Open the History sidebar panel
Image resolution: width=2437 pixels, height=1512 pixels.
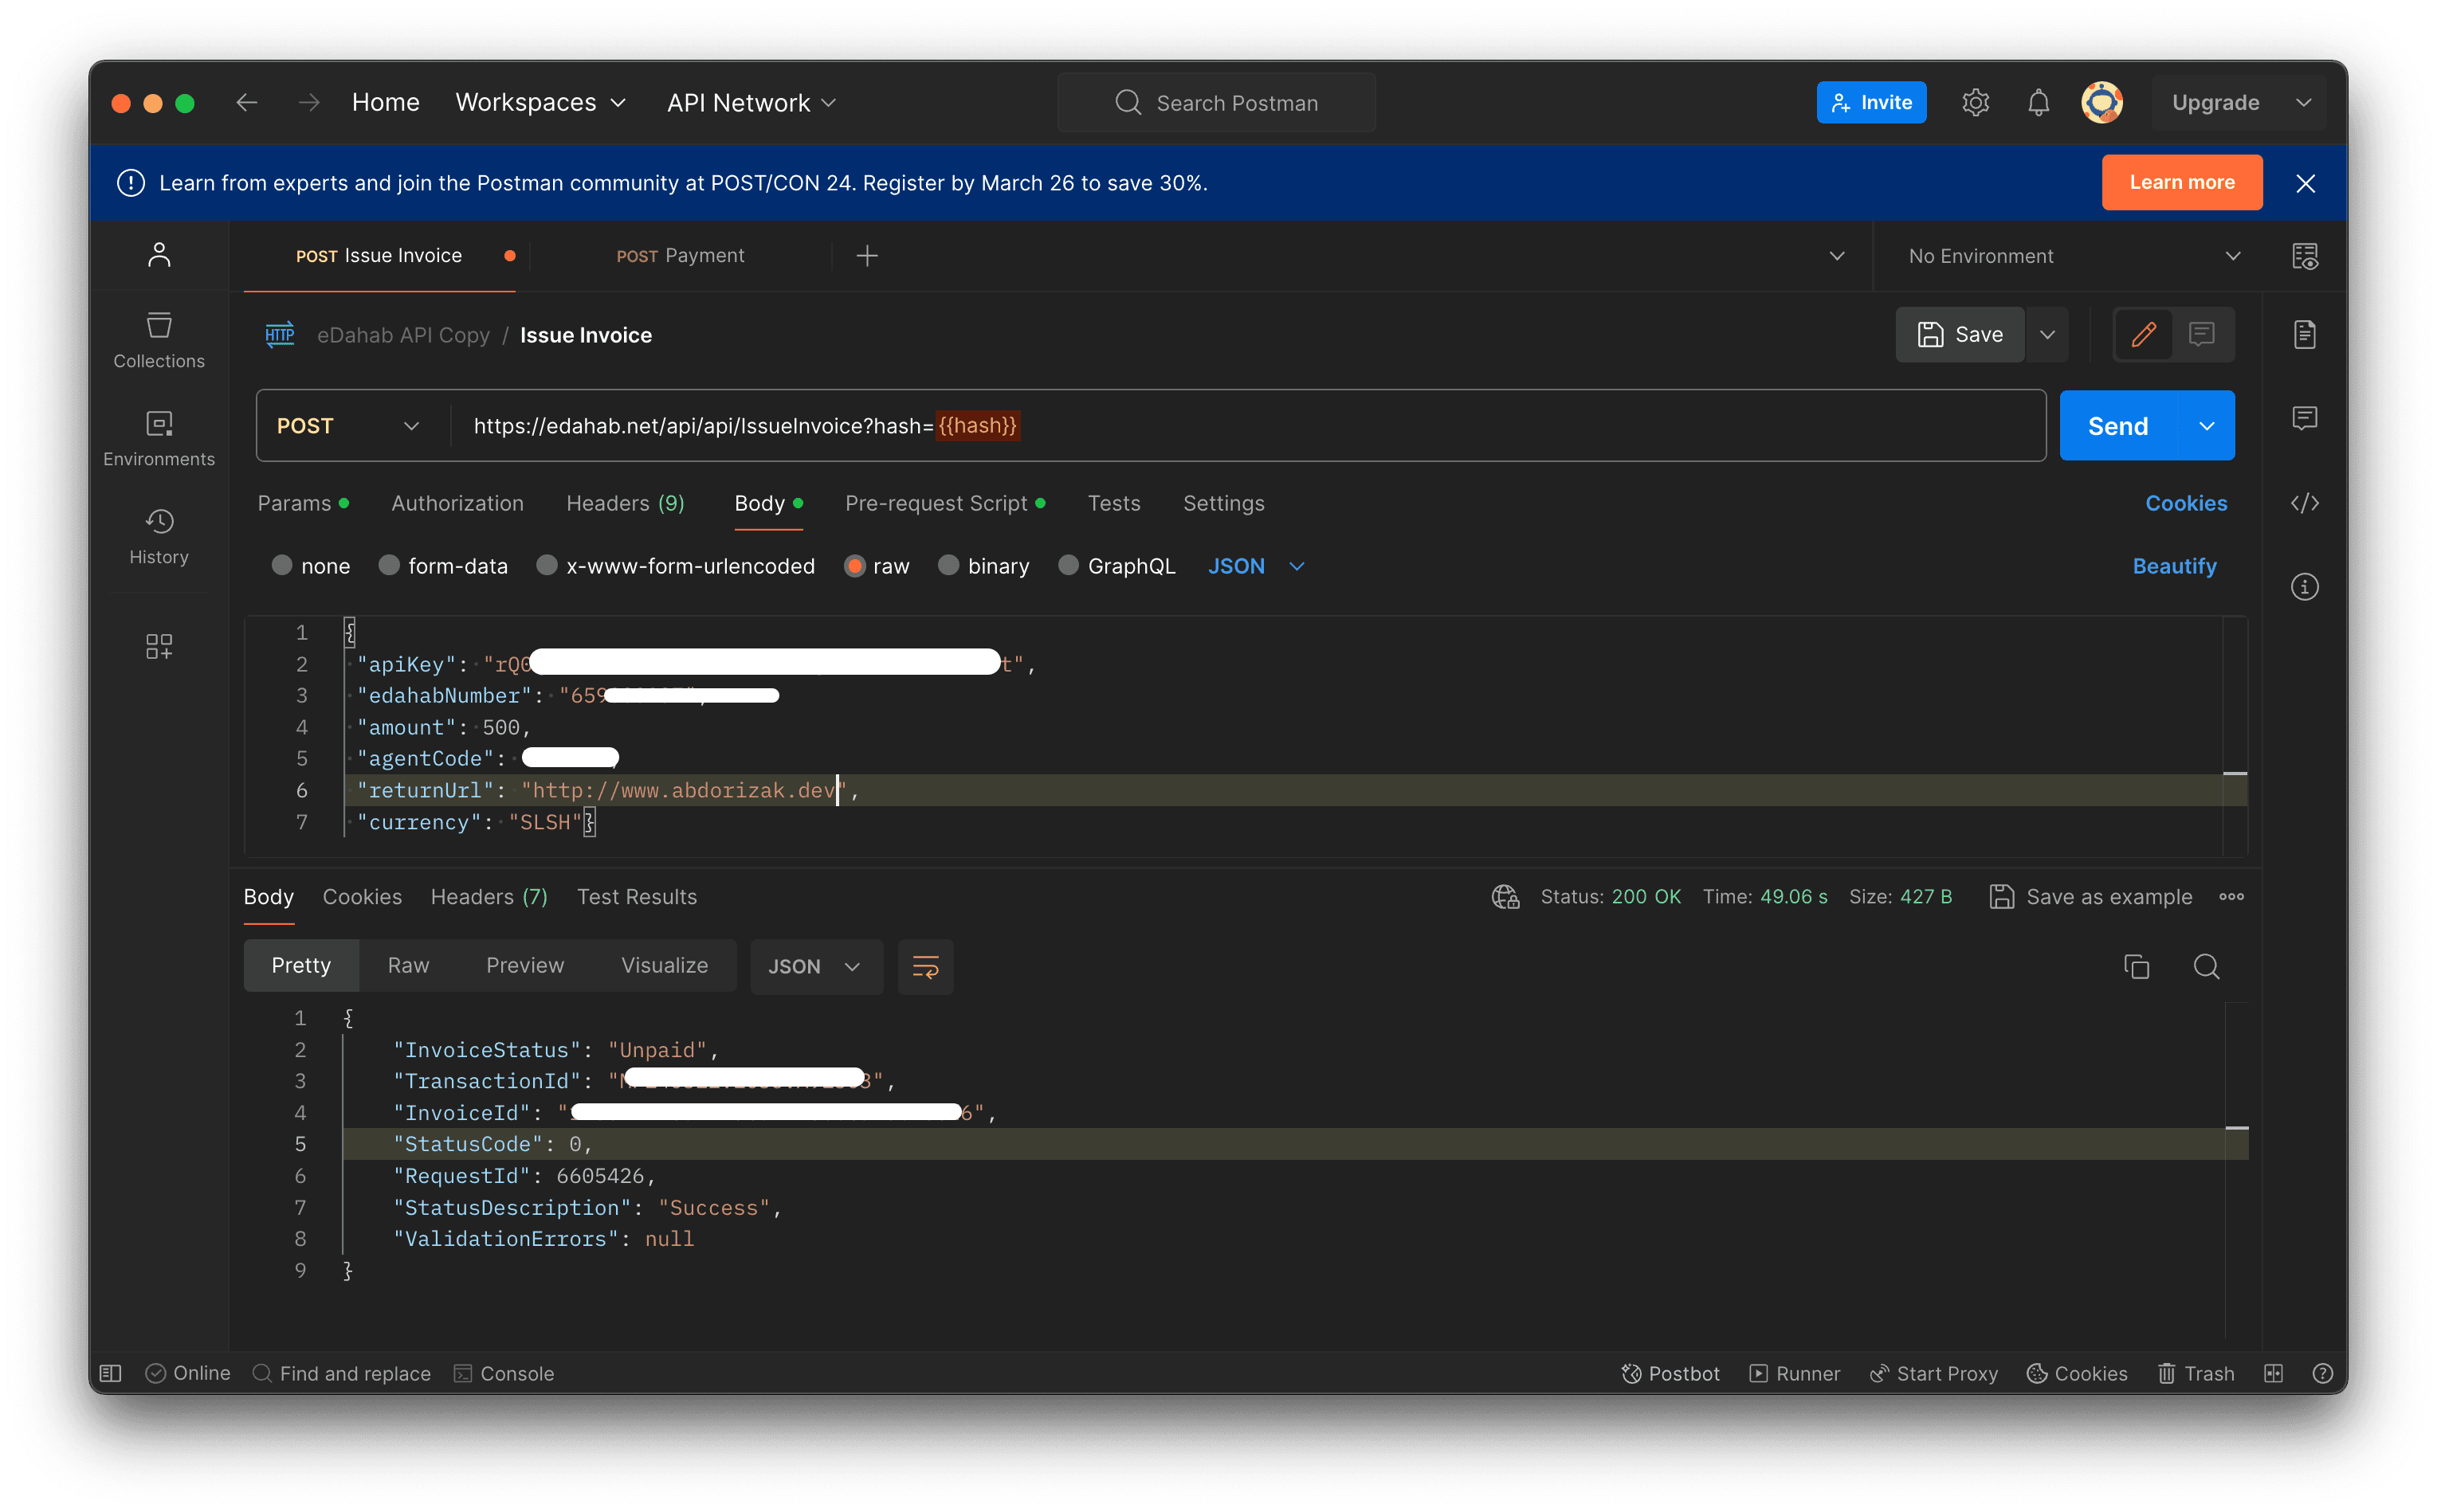pyautogui.click(x=159, y=537)
